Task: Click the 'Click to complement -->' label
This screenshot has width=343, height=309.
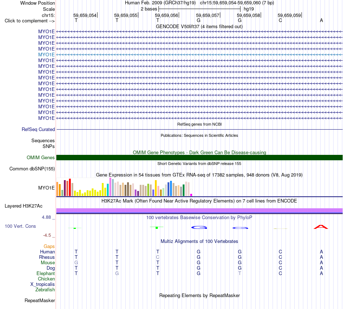Action: (30, 21)
